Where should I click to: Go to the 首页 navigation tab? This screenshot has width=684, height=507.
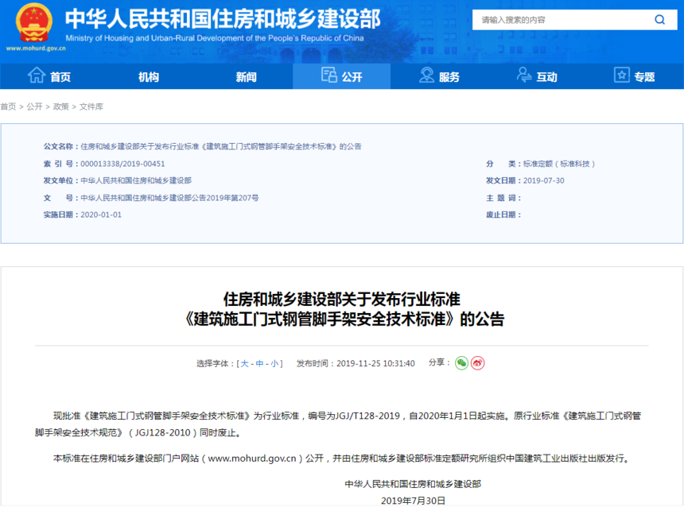(49, 77)
